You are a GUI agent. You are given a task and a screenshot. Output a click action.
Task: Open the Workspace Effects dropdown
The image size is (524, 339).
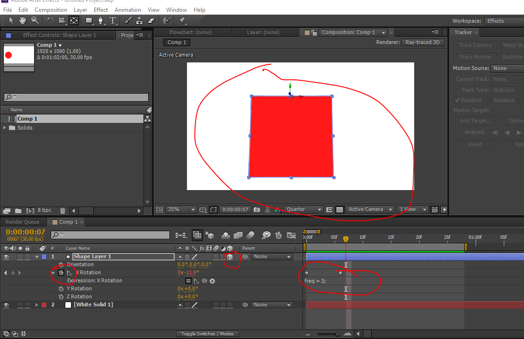504,21
